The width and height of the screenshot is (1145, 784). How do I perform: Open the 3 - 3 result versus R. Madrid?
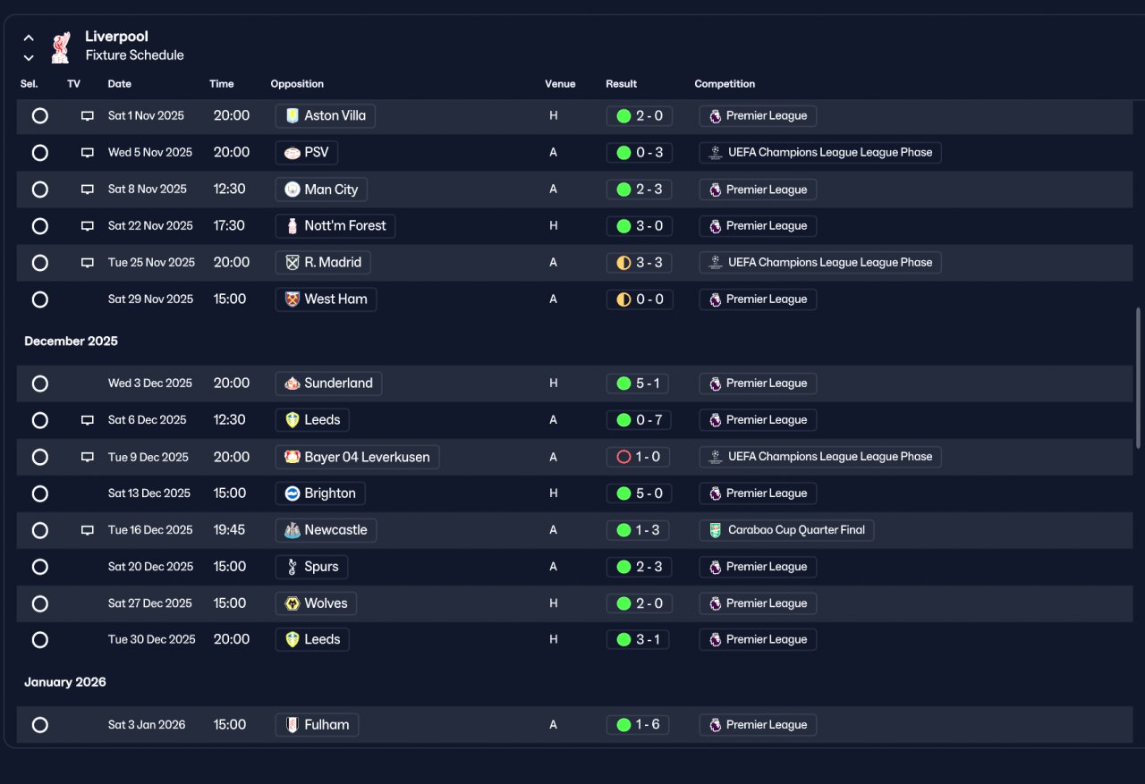point(639,263)
